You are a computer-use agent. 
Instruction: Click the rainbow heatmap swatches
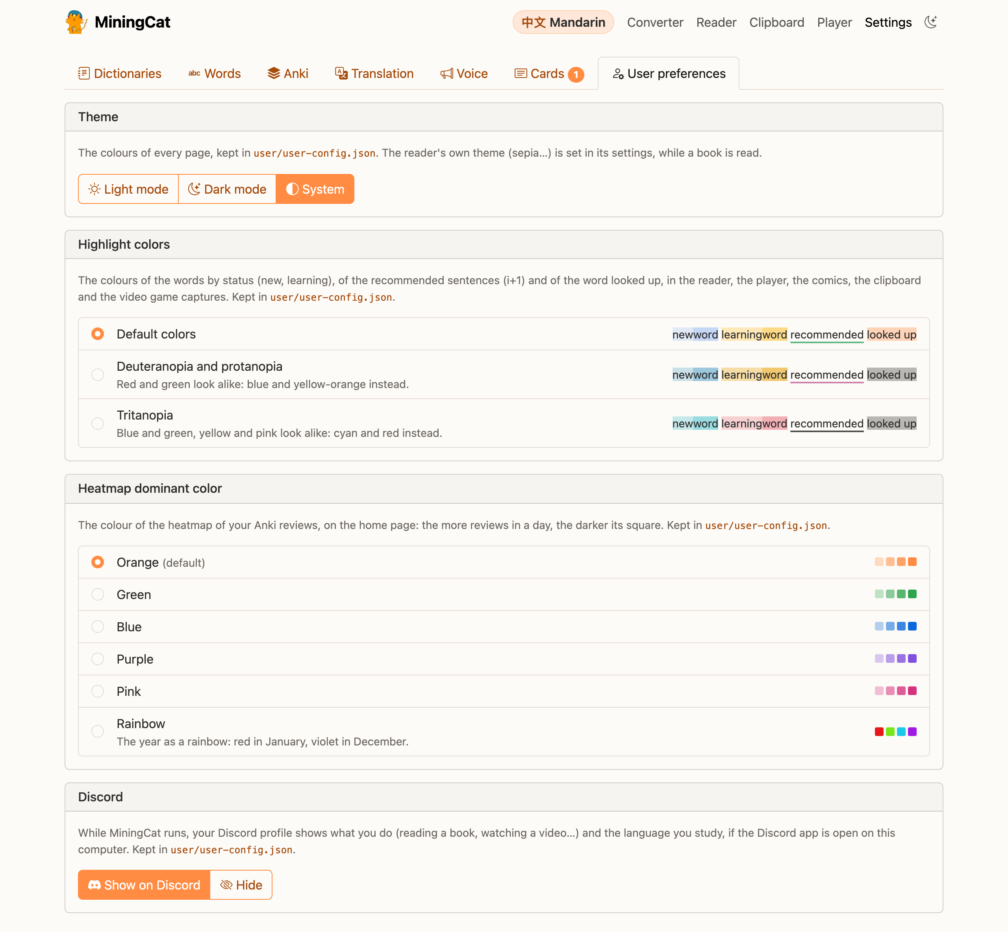[895, 732]
